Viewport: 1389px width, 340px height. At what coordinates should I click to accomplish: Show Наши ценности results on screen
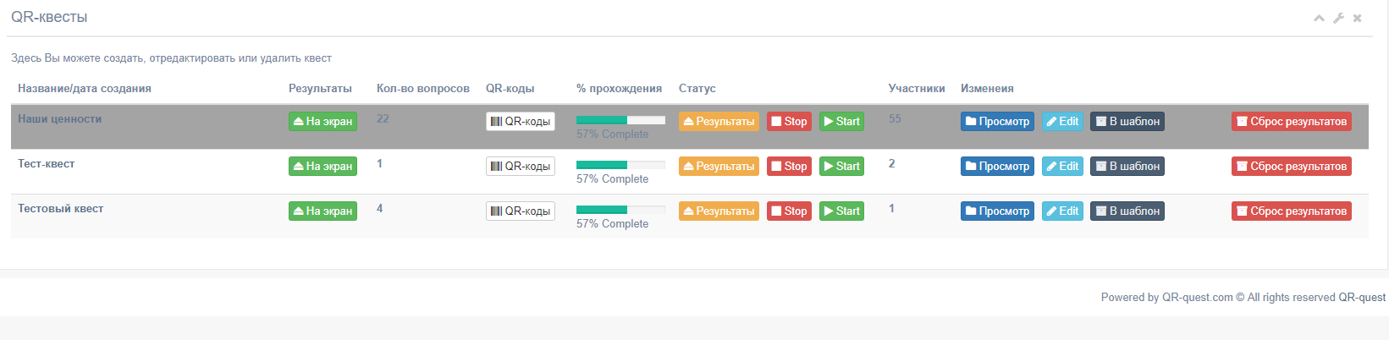[322, 122]
